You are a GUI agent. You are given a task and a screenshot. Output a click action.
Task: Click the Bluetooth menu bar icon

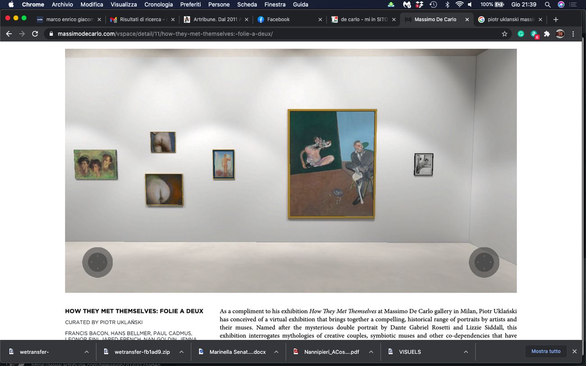[x=447, y=5]
